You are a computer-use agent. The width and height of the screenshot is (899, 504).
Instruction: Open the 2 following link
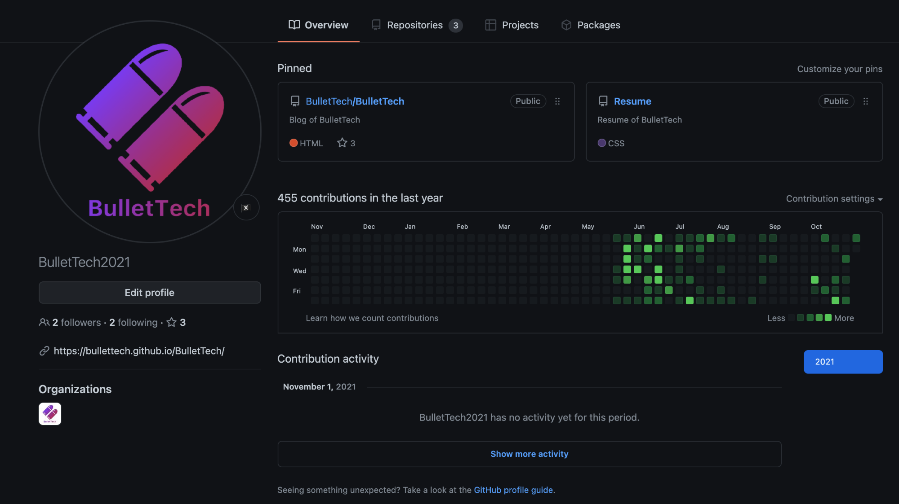(x=134, y=322)
